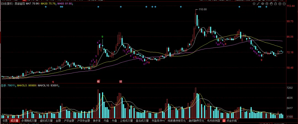298x124 pixels.
Task: Open the toolbox briefcase icon
Action: (x=267, y=4)
